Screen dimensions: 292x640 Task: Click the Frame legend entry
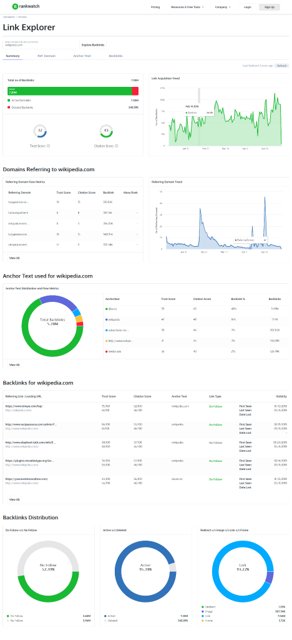pyautogui.click(x=208, y=620)
